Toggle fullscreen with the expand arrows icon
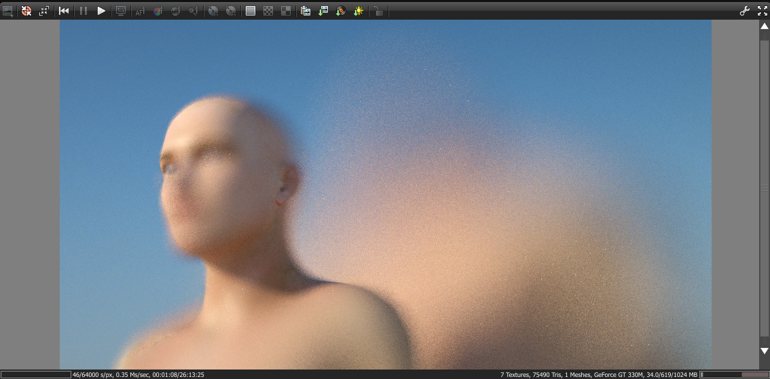Image resolution: width=770 pixels, height=379 pixels. (762, 11)
